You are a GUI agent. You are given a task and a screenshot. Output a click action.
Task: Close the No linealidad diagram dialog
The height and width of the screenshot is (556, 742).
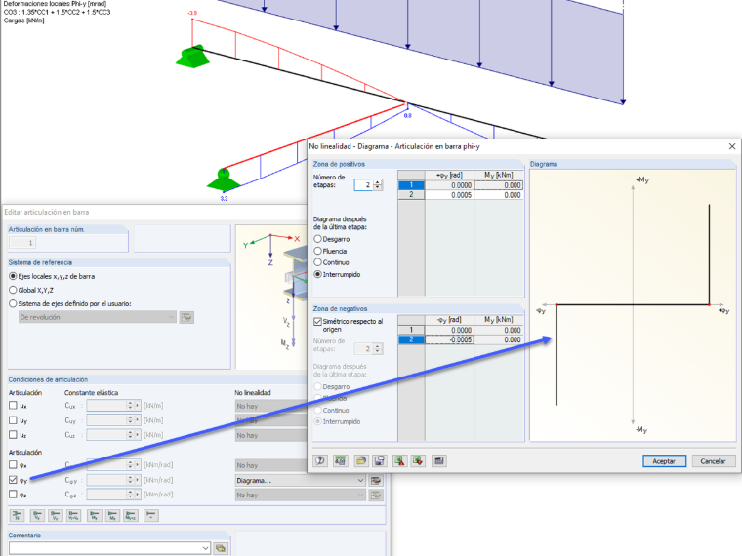pos(731,146)
